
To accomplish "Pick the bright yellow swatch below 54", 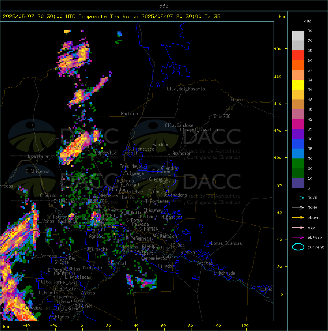I will click(298, 85).
